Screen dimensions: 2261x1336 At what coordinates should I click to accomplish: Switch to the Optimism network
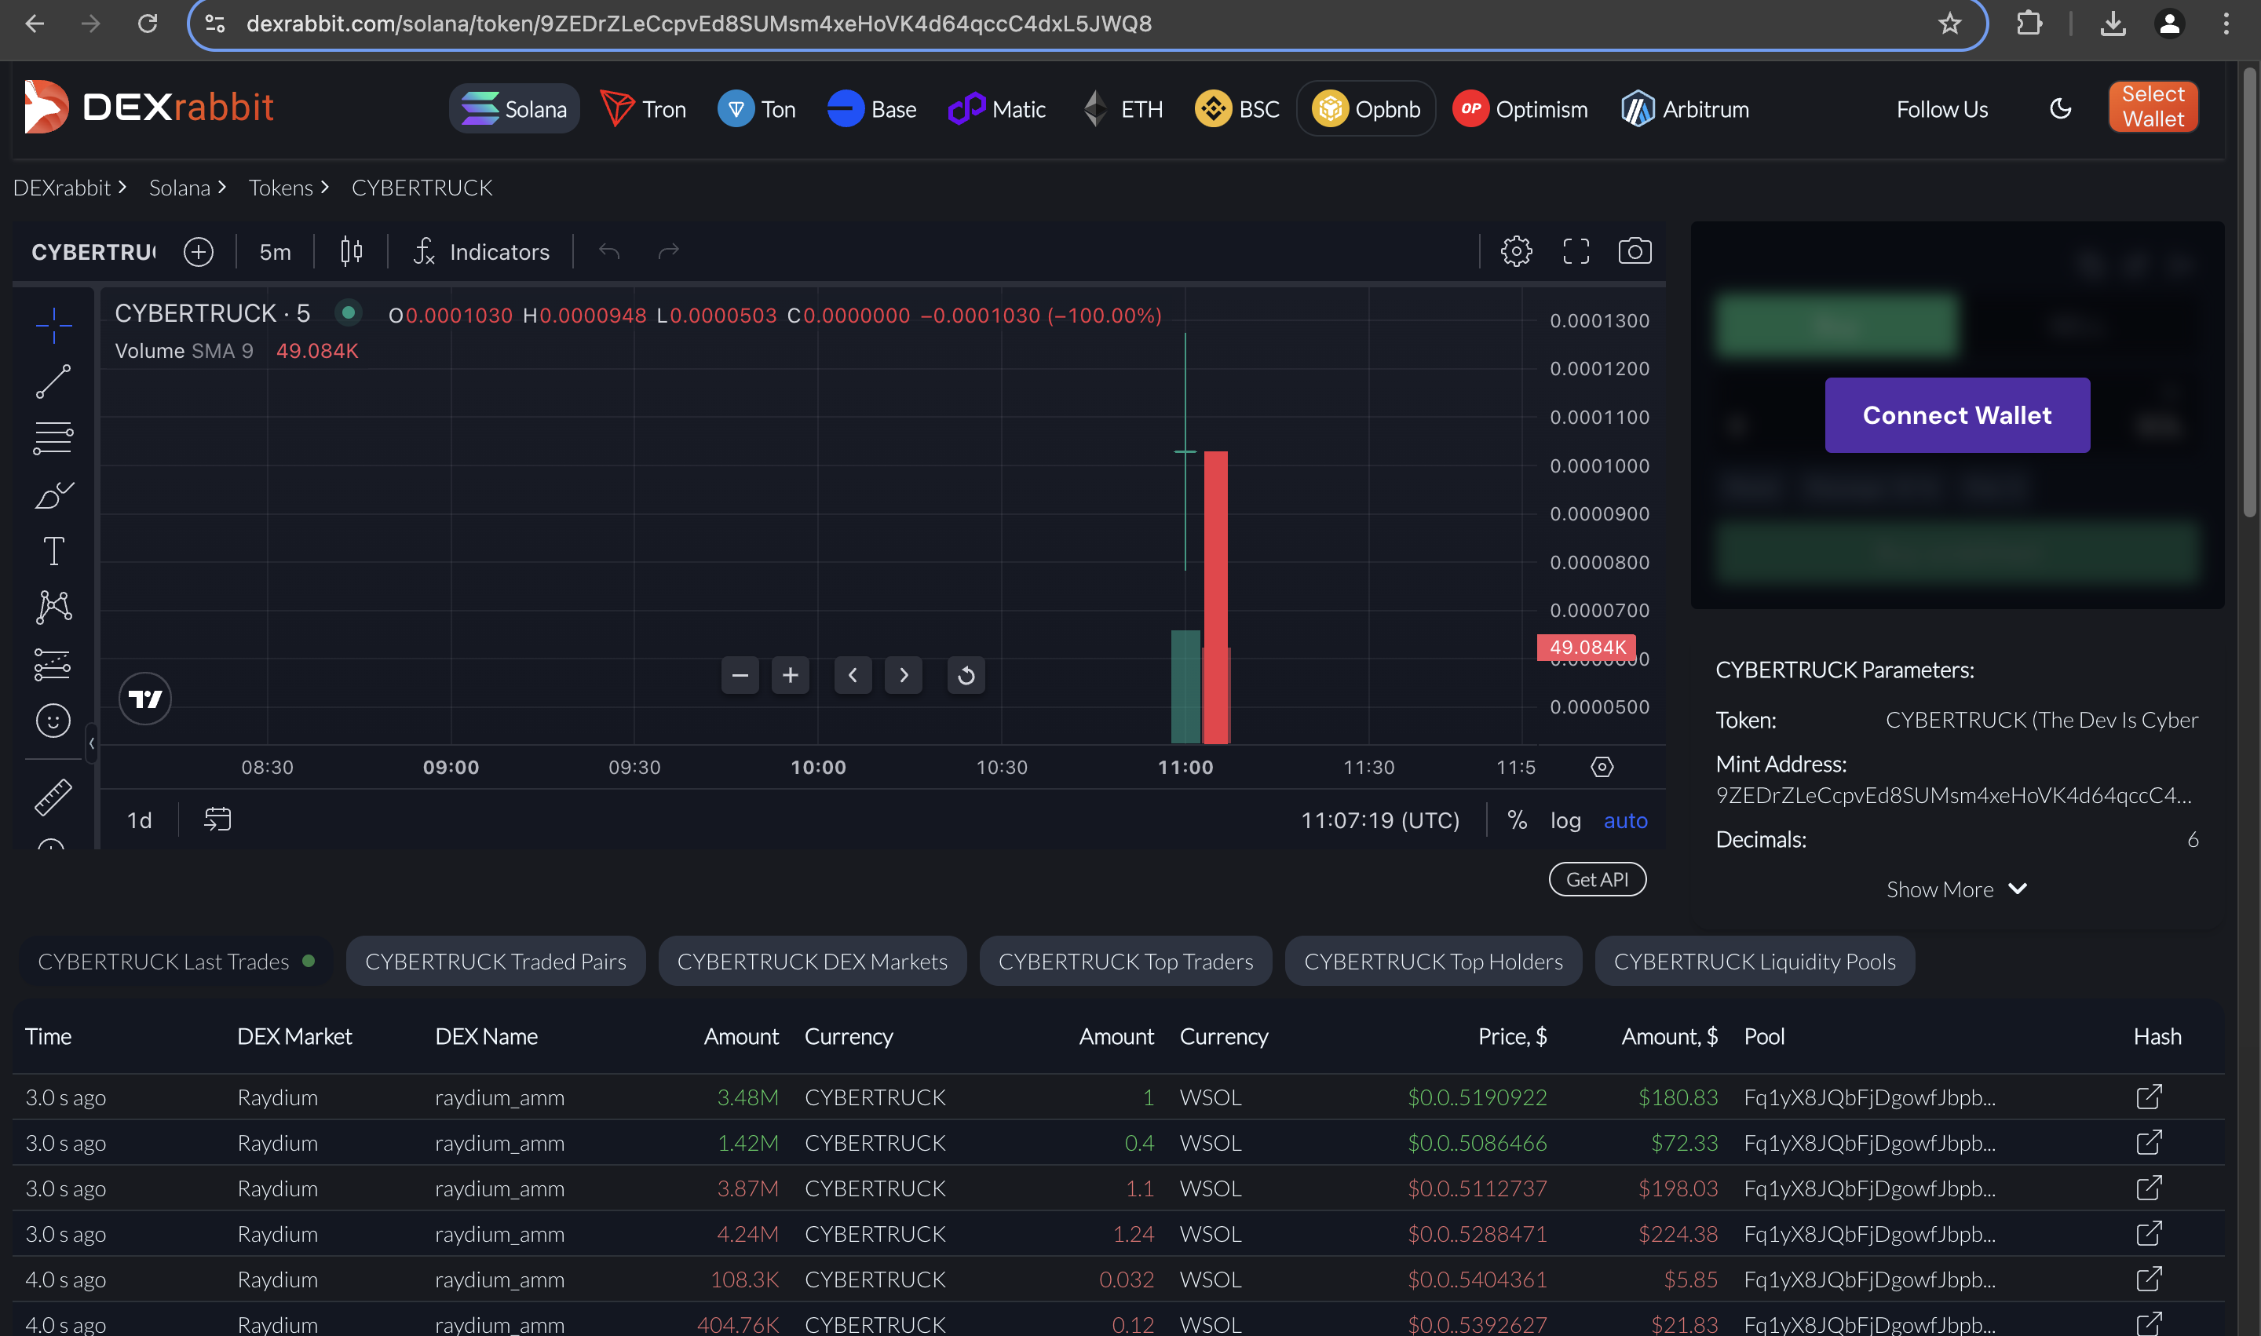tap(1520, 109)
